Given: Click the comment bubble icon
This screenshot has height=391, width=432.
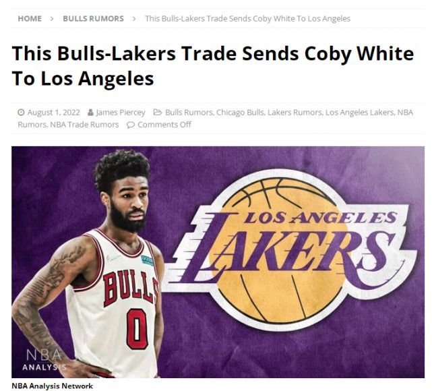Looking at the screenshot, I should [x=131, y=125].
